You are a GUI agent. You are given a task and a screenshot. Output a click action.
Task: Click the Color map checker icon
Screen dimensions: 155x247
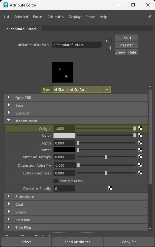coord(140,135)
